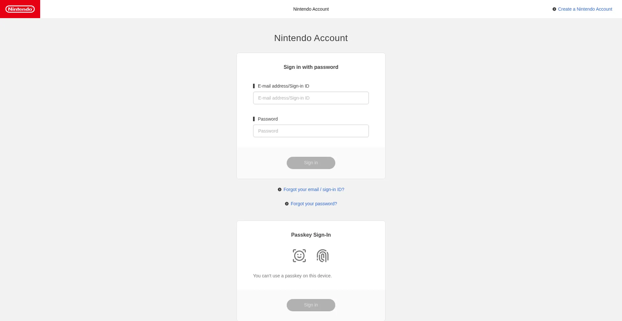Open the Create a Nintendo Account link
Image resolution: width=622 pixels, height=321 pixels.
(585, 9)
